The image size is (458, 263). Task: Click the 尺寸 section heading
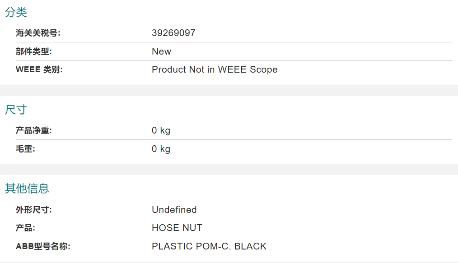(x=16, y=110)
